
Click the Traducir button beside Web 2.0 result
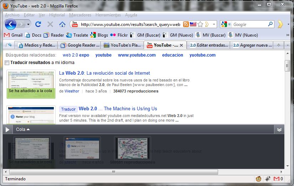pos(68,109)
